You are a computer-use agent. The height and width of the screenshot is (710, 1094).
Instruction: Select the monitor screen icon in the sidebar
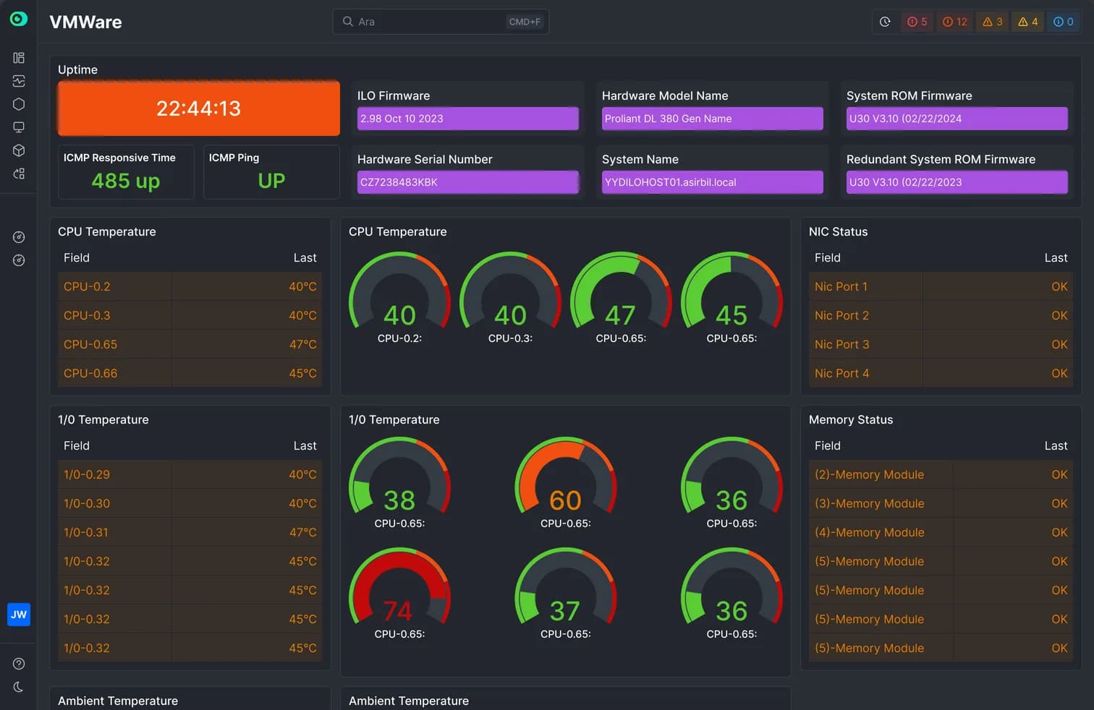(x=19, y=127)
